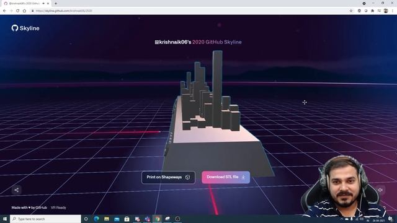Click the 2020 GitHub Skyline heading text
The image size is (397, 223).
(216, 42)
